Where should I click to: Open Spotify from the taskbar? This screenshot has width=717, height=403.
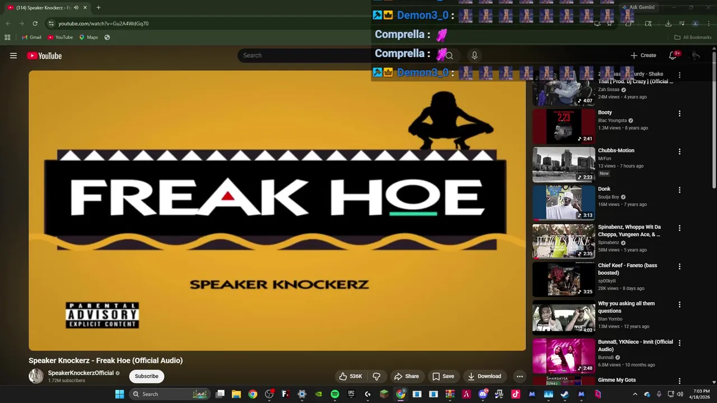coord(335,394)
